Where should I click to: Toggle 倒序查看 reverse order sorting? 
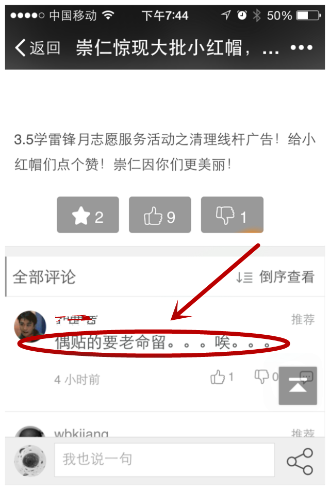coord(286,277)
